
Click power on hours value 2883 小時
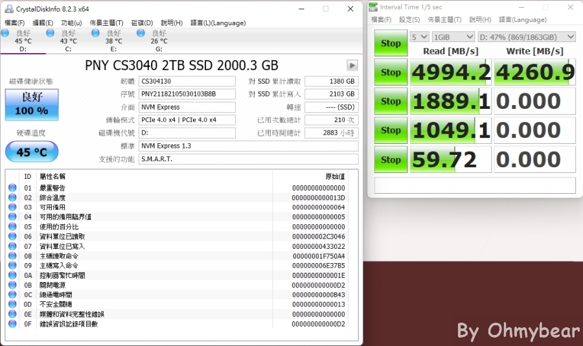332,133
